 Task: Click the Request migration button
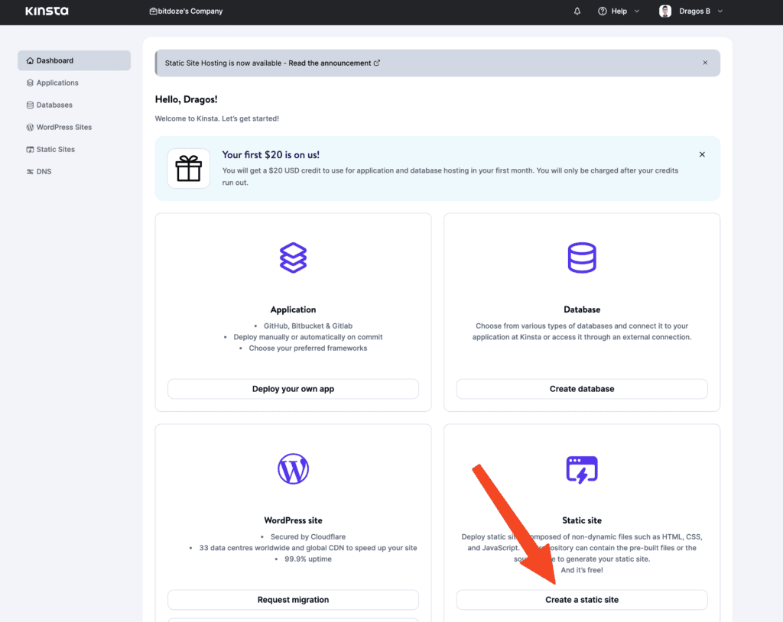tap(293, 600)
